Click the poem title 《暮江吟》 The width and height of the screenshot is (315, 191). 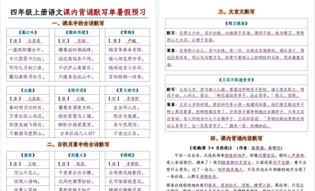28,32
